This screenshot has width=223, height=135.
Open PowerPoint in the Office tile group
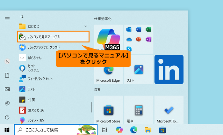click(139, 39)
